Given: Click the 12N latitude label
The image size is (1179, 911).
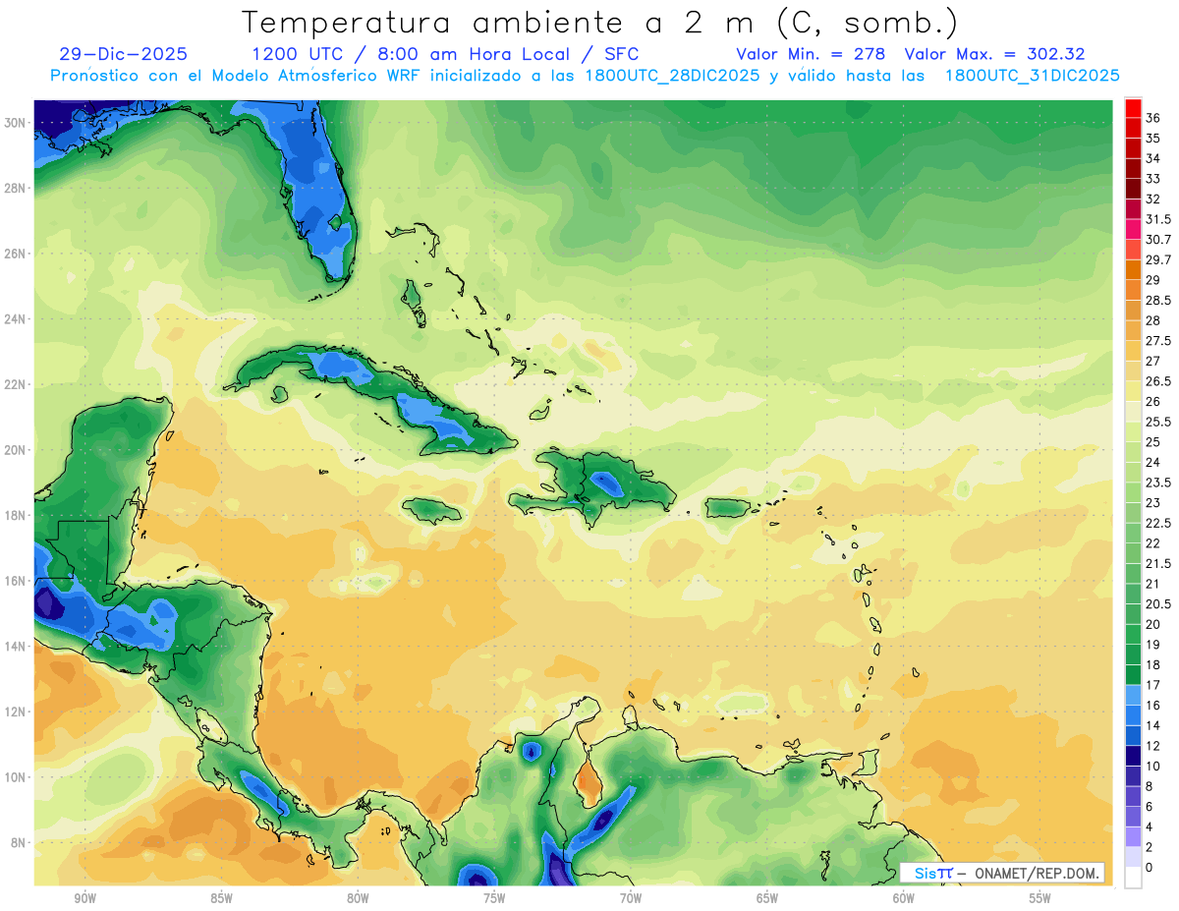Looking at the screenshot, I should click(x=16, y=712).
